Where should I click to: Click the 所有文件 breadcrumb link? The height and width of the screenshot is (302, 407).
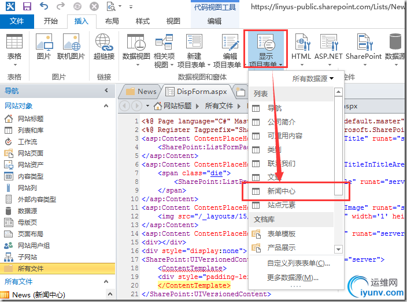click(219, 106)
